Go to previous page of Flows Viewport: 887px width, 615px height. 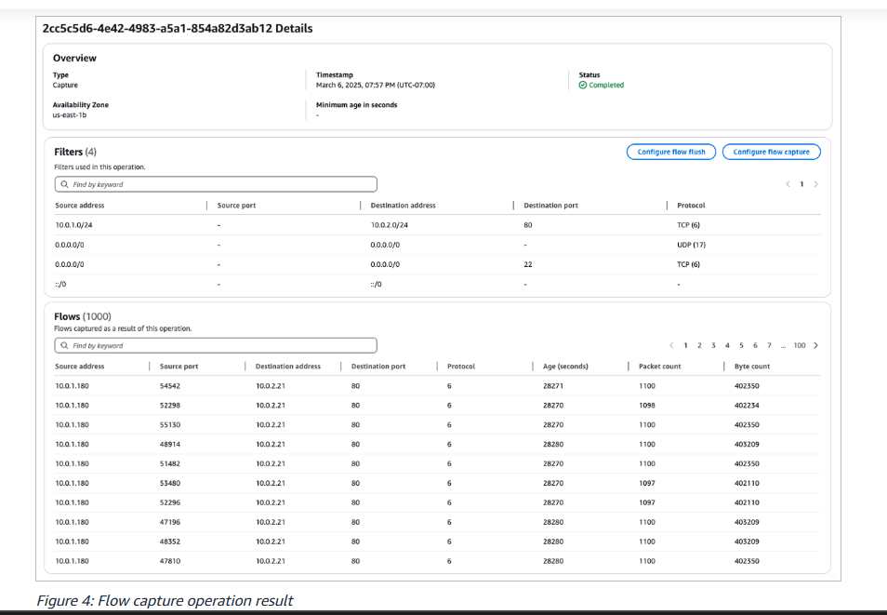coord(671,345)
